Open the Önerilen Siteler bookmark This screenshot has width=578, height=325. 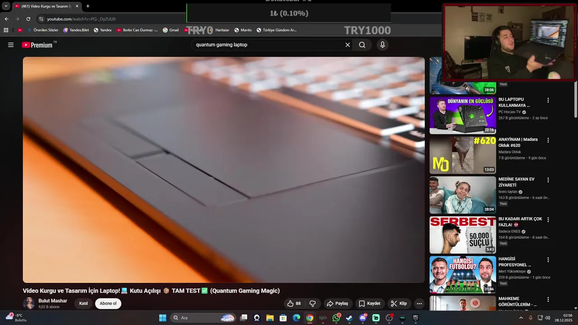[42, 30]
